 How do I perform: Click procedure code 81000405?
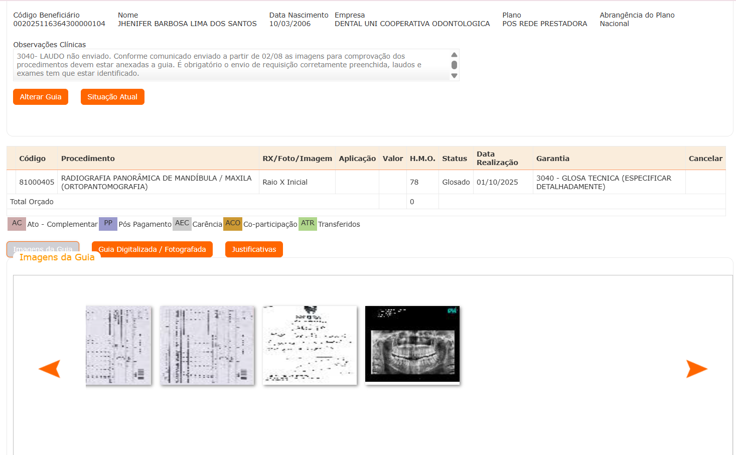click(37, 182)
